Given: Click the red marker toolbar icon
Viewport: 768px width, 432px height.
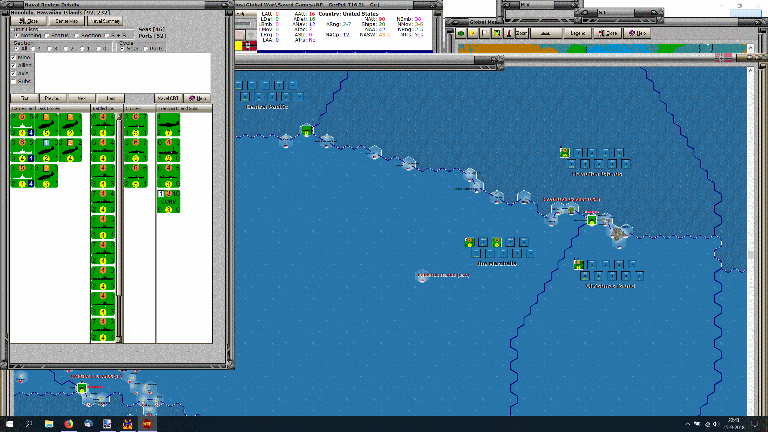Looking at the screenshot, I should (508, 33).
